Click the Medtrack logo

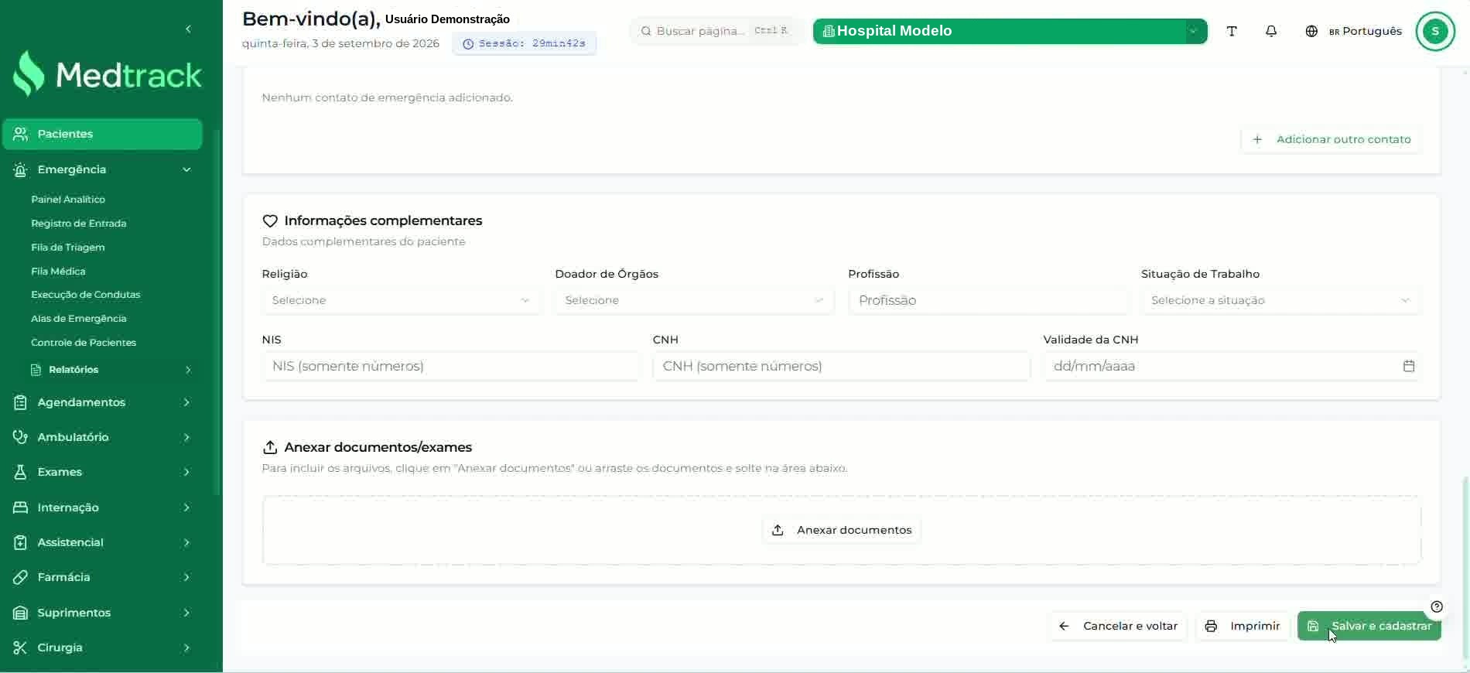108,74
